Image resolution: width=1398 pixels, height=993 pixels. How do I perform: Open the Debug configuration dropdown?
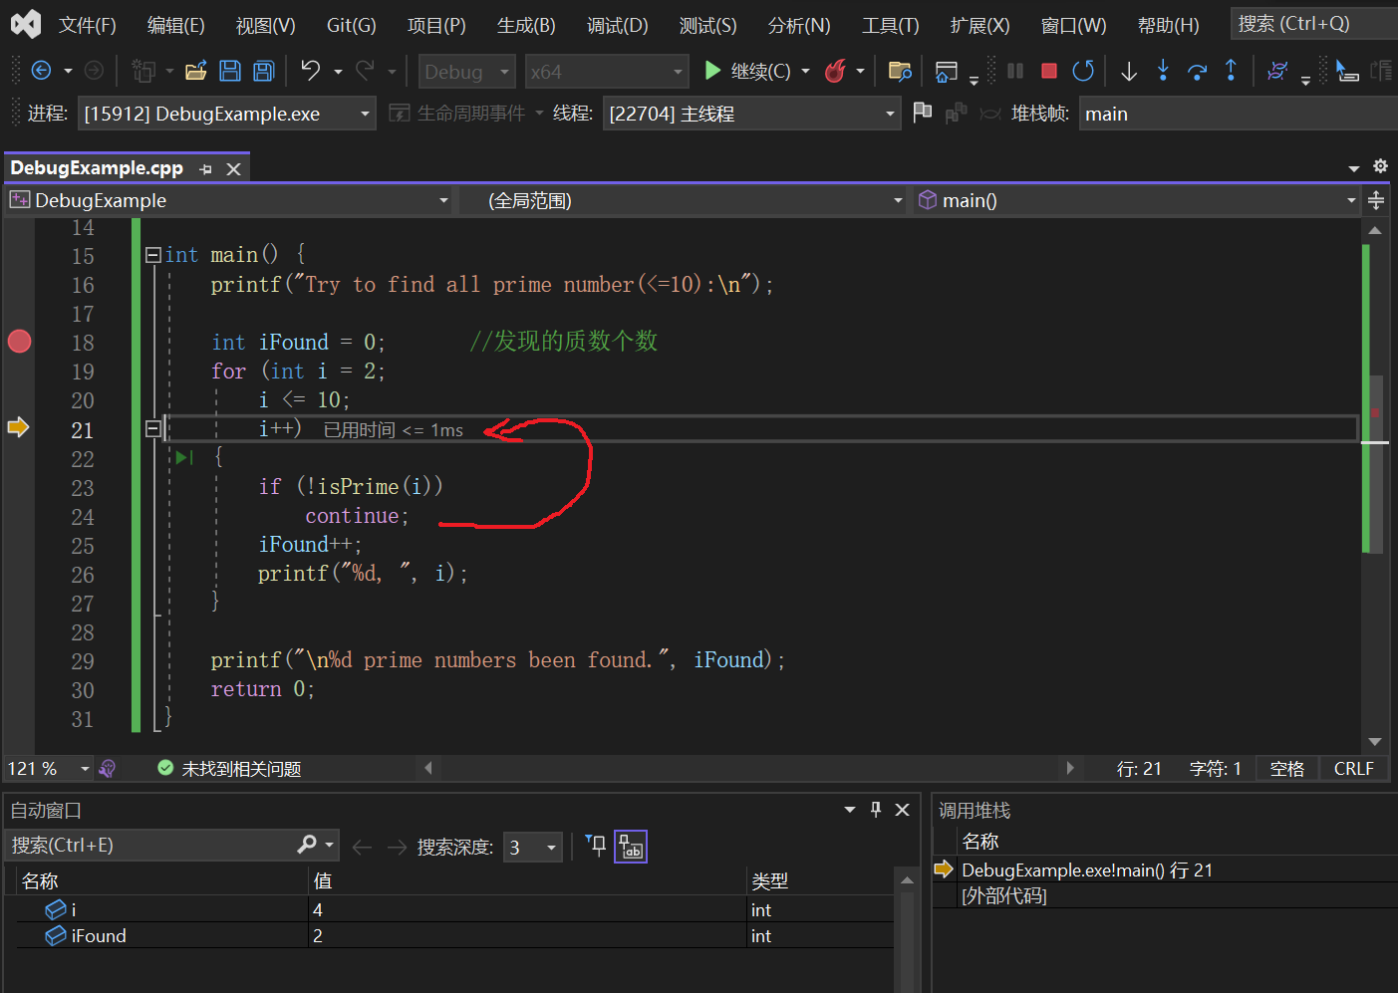466,72
